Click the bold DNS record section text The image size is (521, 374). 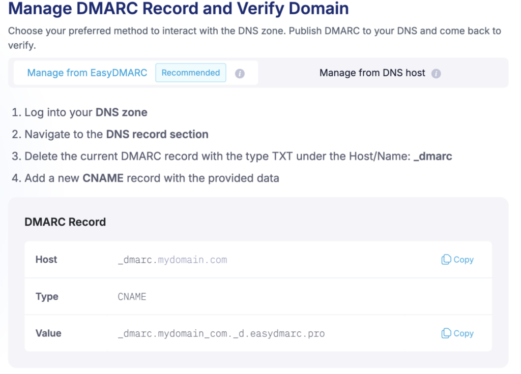tap(156, 135)
